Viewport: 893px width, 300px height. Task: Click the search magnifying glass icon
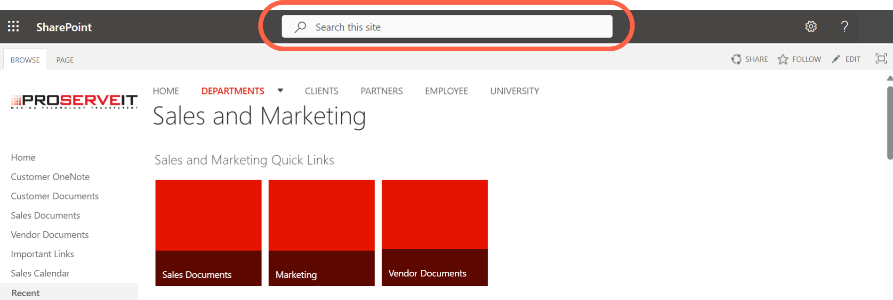pyautogui.click(x=300, y=27)
